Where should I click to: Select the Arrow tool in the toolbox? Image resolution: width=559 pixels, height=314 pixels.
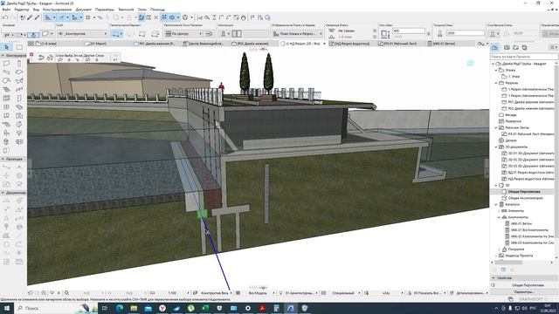pos(6,47)
